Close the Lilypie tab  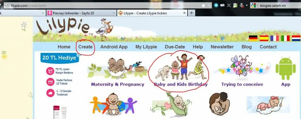tap(184, 13)
